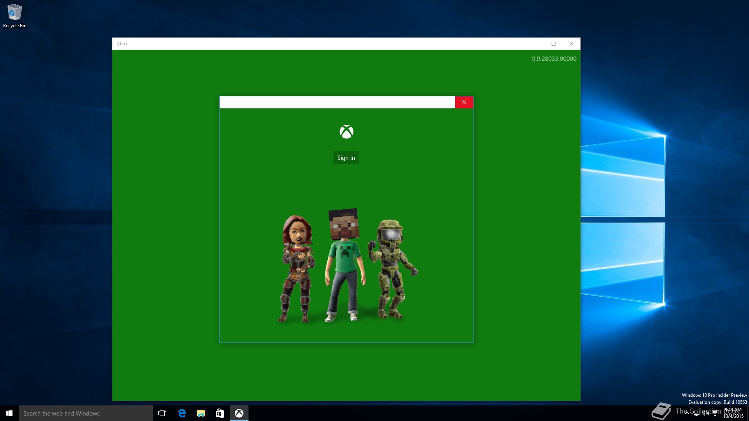
Task: Click the Sign in button
Action: click(346, 157)
